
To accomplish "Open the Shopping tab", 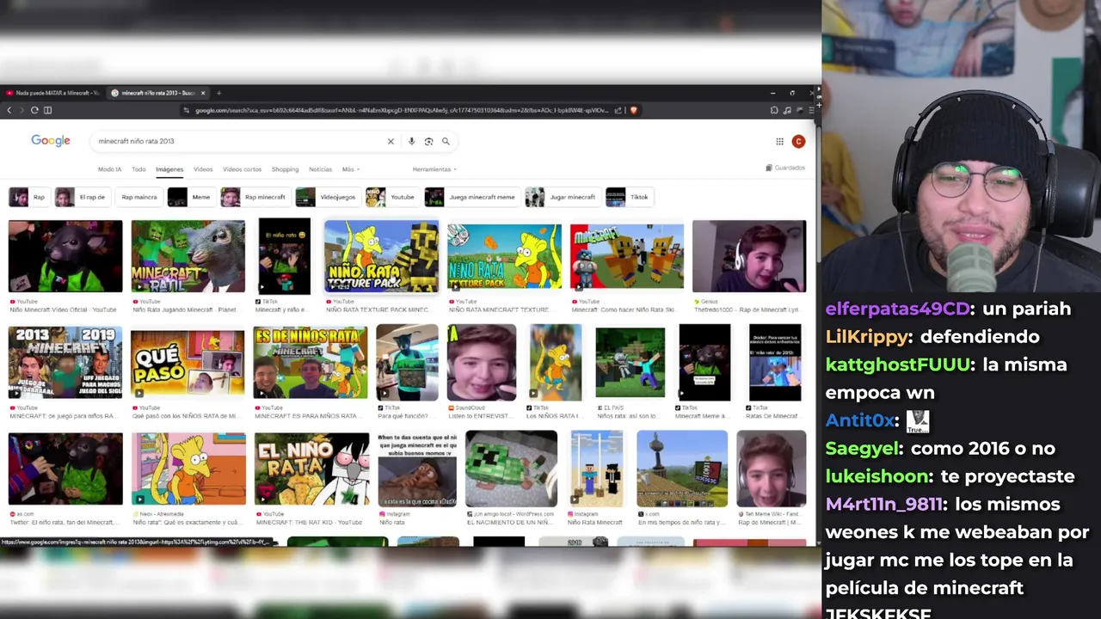I will 285,169.
